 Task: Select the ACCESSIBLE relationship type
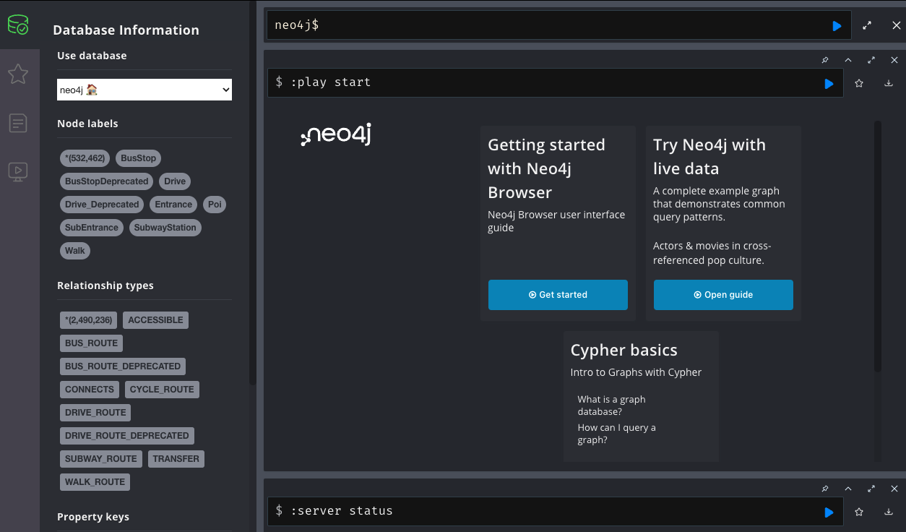click(155, 320)
